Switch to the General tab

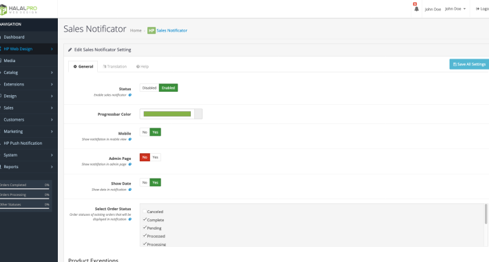tap(83, 66)
